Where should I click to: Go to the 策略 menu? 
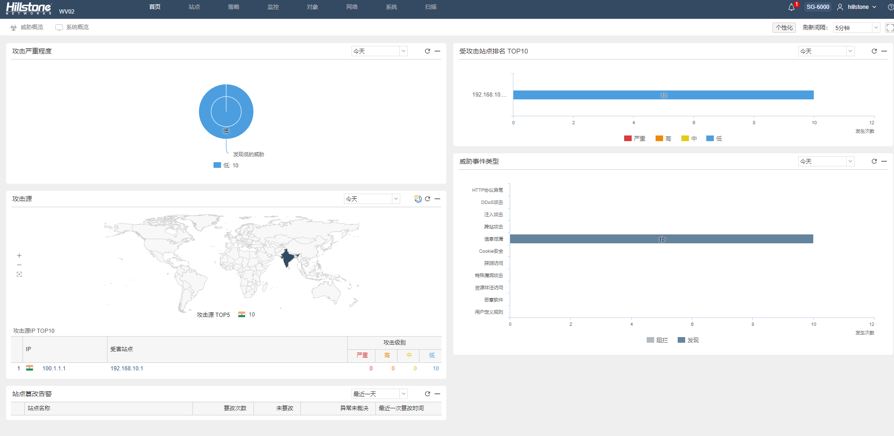coord(234,7)
